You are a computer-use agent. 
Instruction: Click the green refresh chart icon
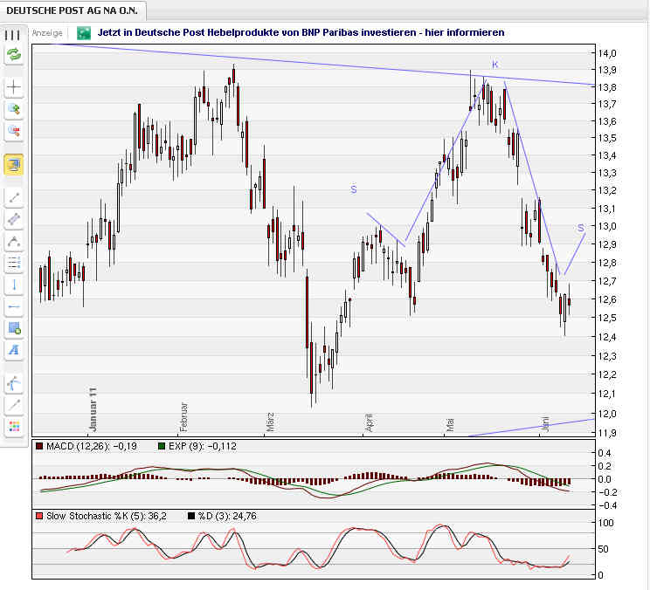tap(13, 54)
